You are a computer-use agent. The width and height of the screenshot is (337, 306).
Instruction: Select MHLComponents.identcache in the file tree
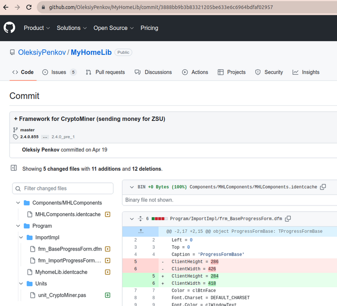pos(68,214)
